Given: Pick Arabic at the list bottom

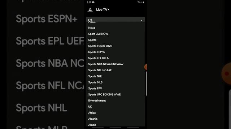Looking at the screenshot, I should point(92,125).
